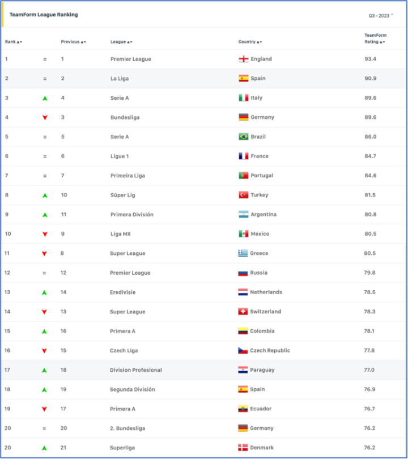Image resolution: width=408 pixels, height=459 pixels.
Task: Click green up arrow beside Süper Lig
Action: [45, 195]
